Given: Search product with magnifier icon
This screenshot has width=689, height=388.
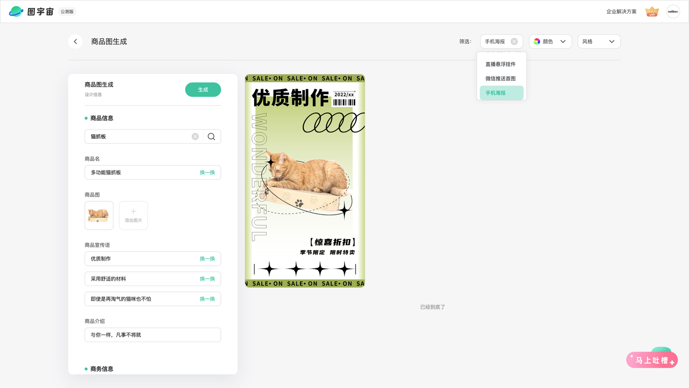Looking at the screenshot, I should click(211, 137).
